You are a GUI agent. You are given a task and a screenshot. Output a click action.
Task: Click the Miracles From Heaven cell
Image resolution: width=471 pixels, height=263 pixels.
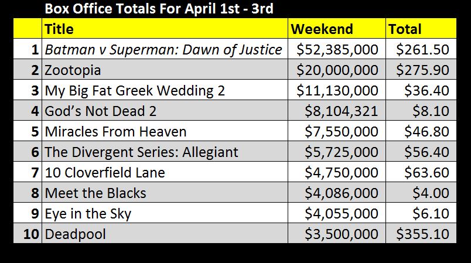coord(115,132)
